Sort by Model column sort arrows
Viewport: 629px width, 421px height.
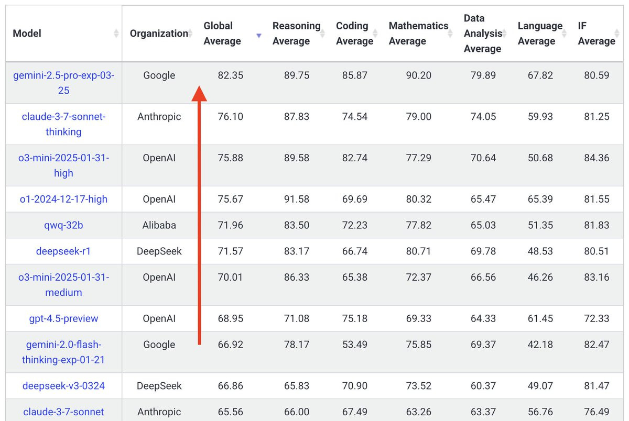116,34
